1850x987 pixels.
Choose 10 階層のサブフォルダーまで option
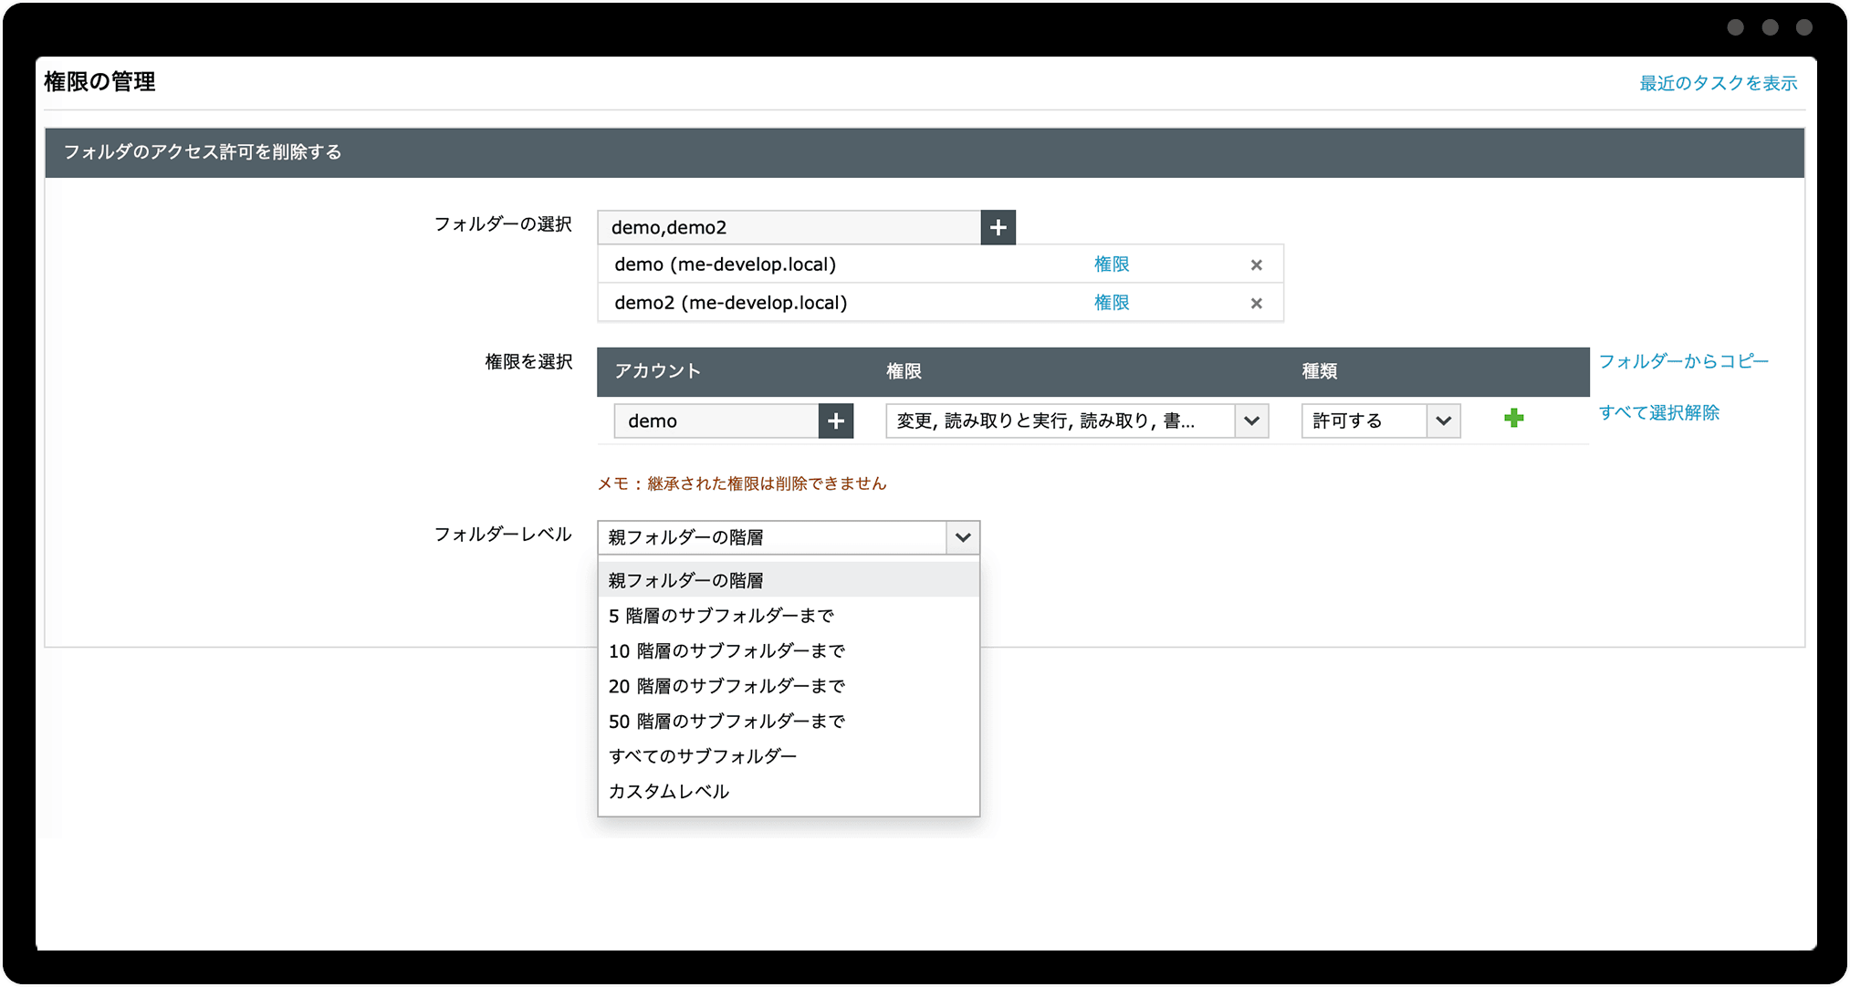(726, 650)
